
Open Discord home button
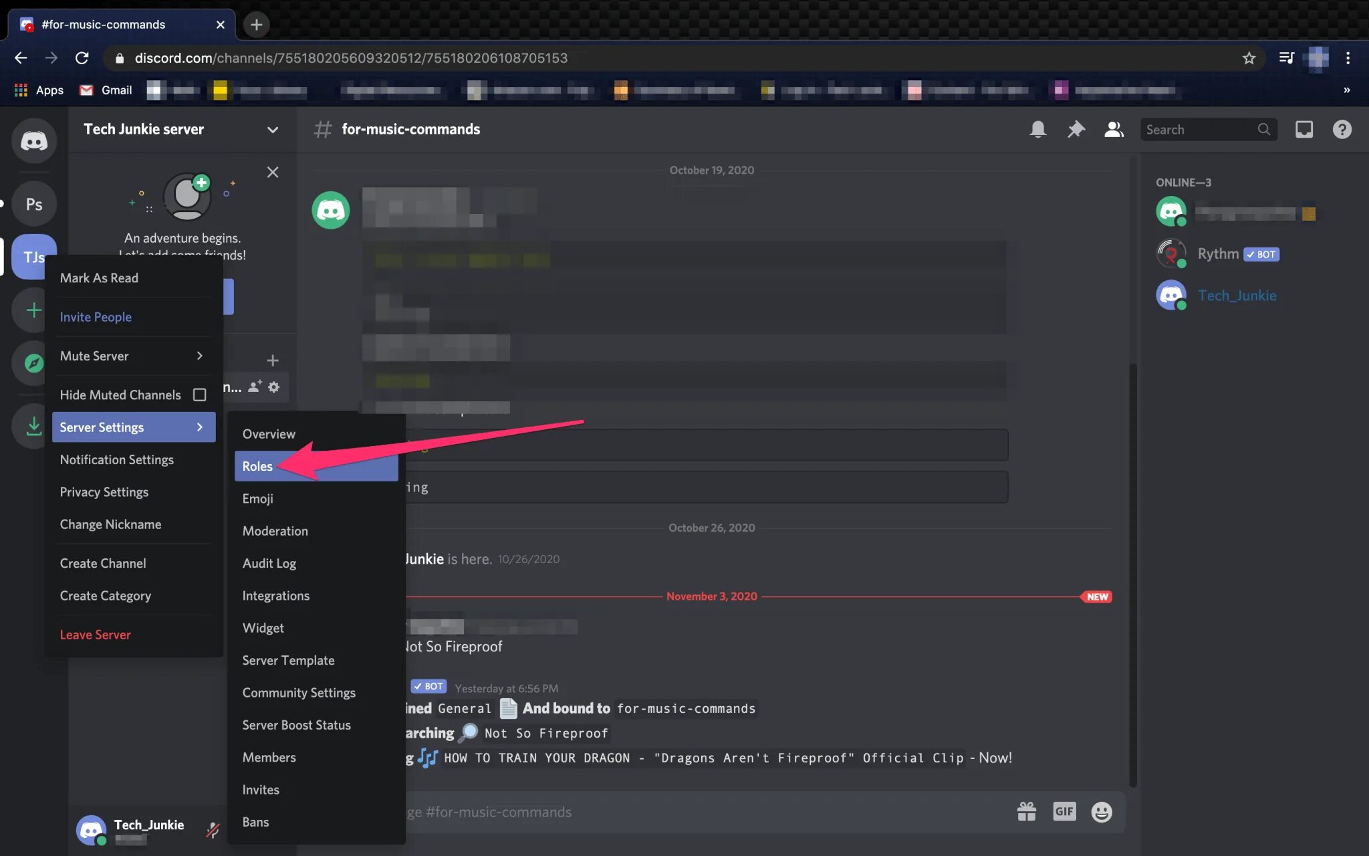click(34, 140)
